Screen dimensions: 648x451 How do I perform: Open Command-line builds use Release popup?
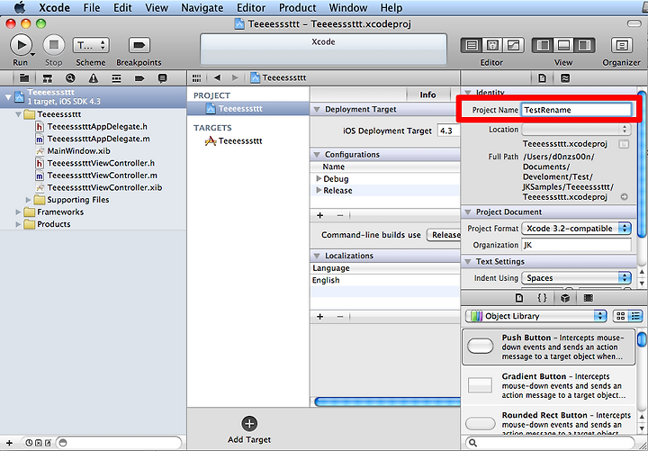[x=444, y=235]
